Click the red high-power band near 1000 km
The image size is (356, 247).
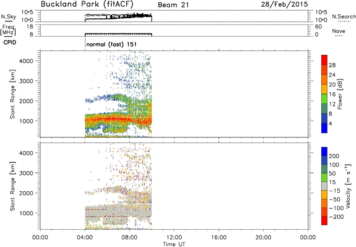point(118,119)
